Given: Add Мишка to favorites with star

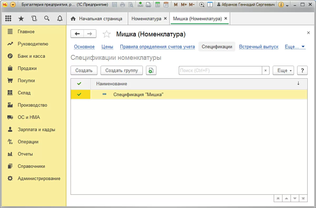Looking at the screenshot, I should 107,34.
